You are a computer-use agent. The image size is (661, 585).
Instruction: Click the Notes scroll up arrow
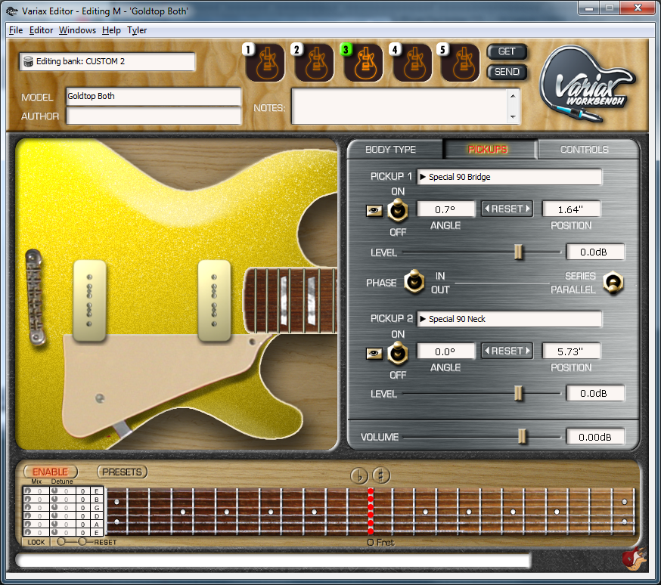point(513,97)
